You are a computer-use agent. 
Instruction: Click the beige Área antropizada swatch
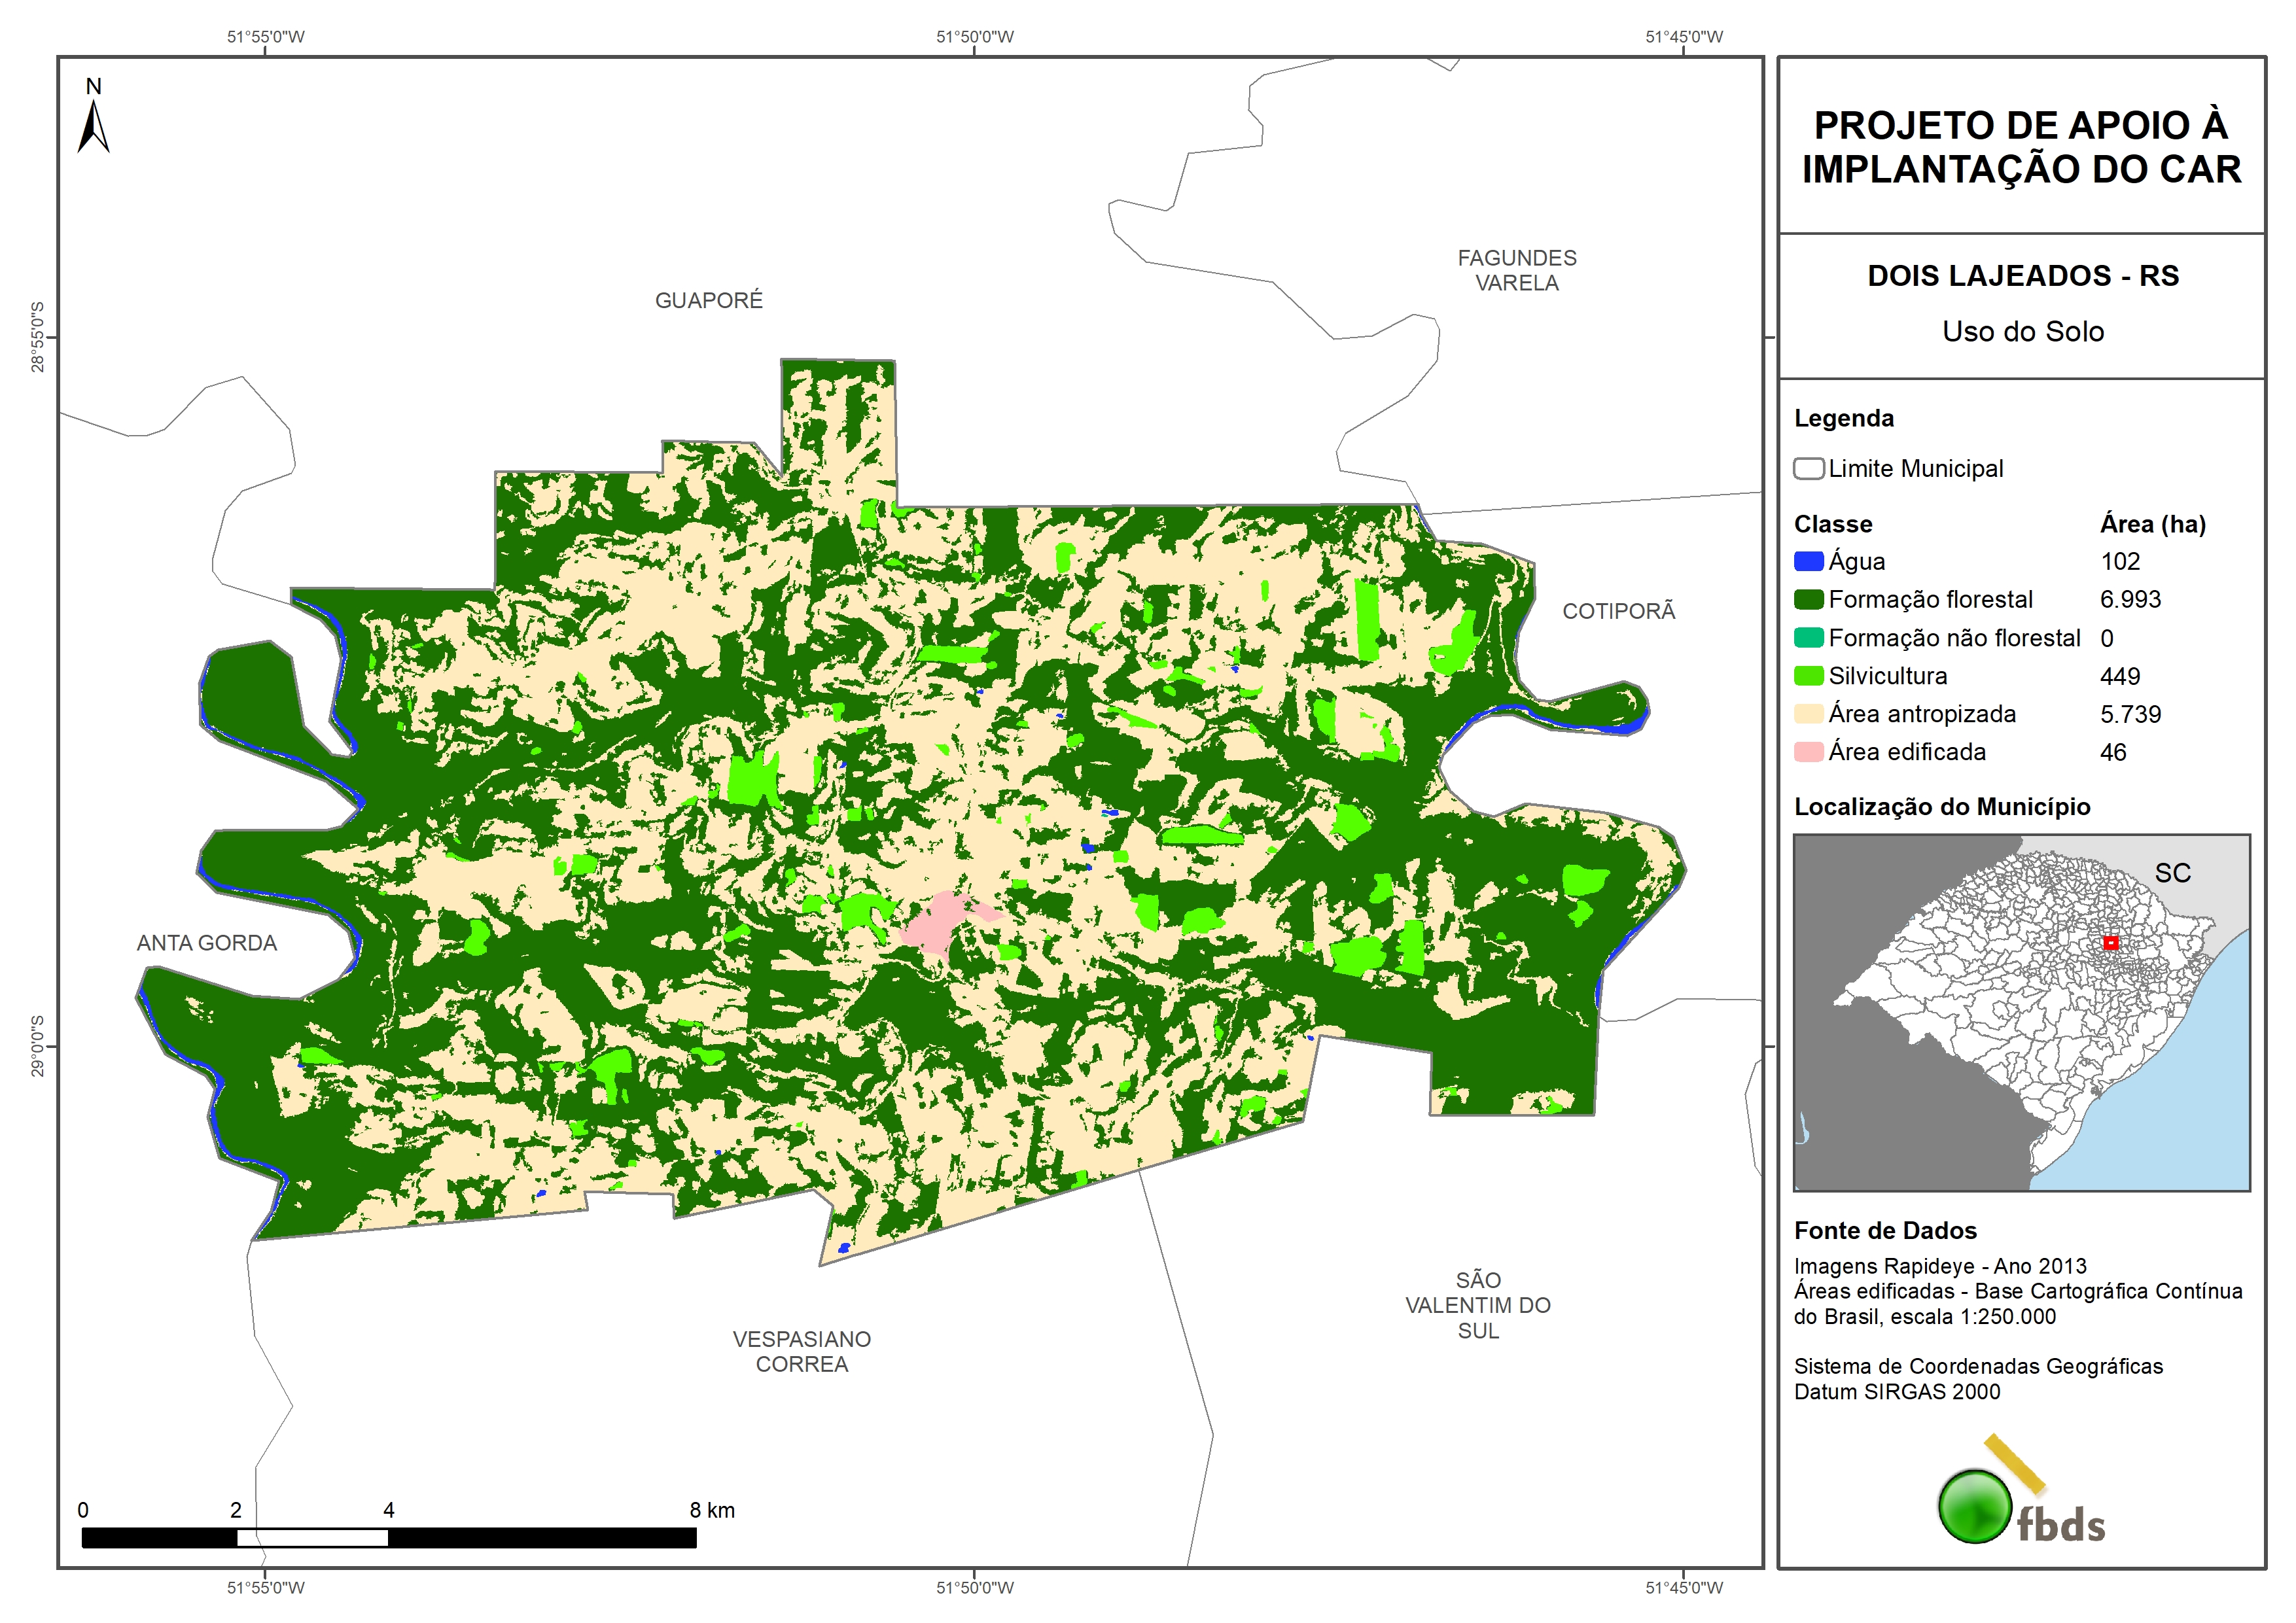click(x=1808, y=714)
